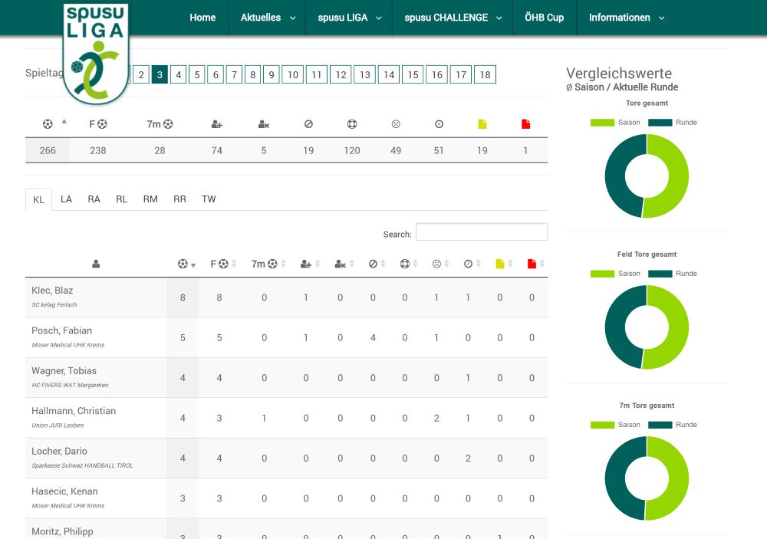Select the blocked shots slash icon header
The image size is (767, 539).
(x=374, y=263)
